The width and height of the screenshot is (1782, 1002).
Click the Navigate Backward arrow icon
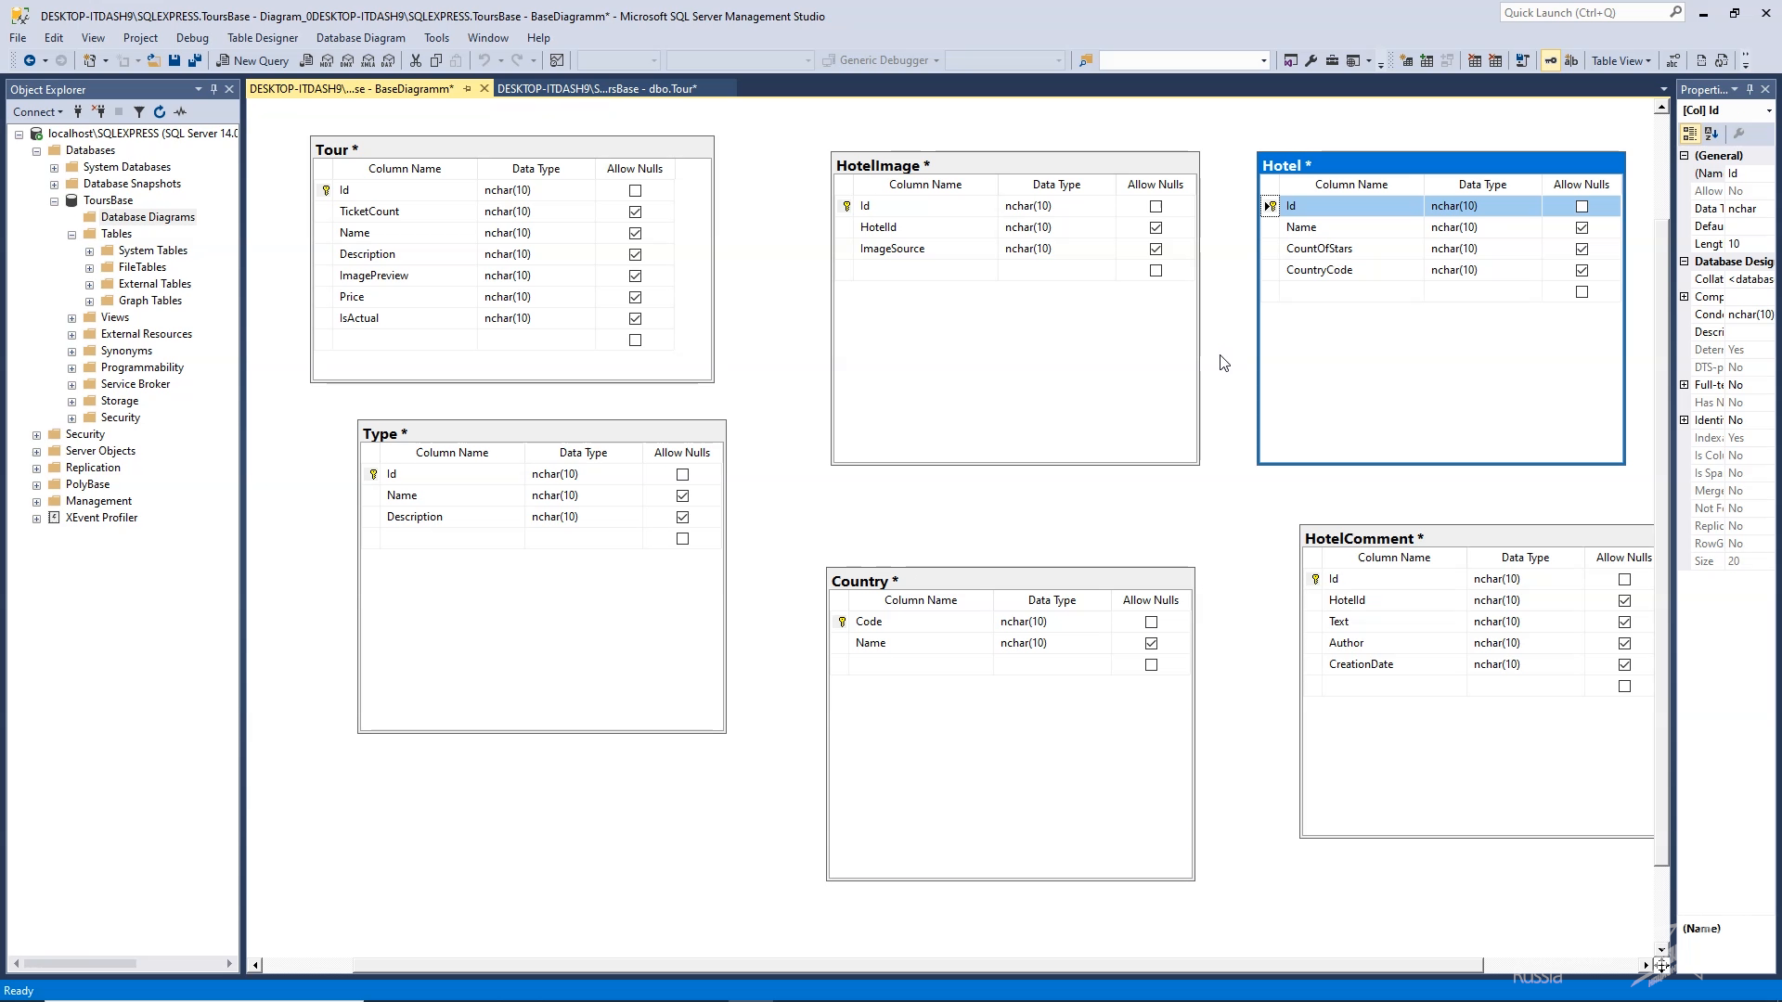pos(30,60)
